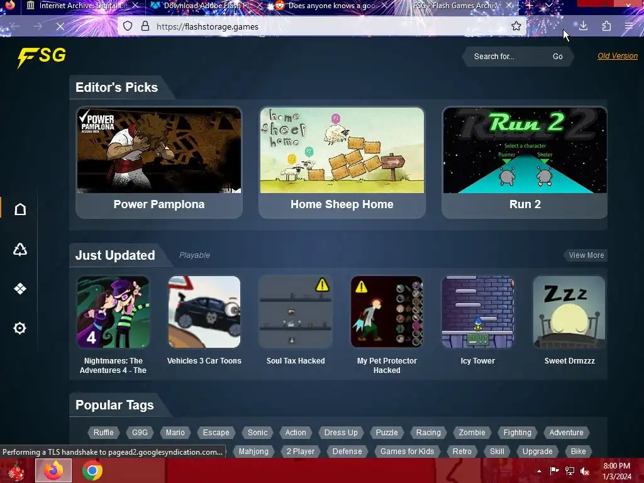Click the Go search button
Viewport: 644px width, 483px height.
(558, 56)
